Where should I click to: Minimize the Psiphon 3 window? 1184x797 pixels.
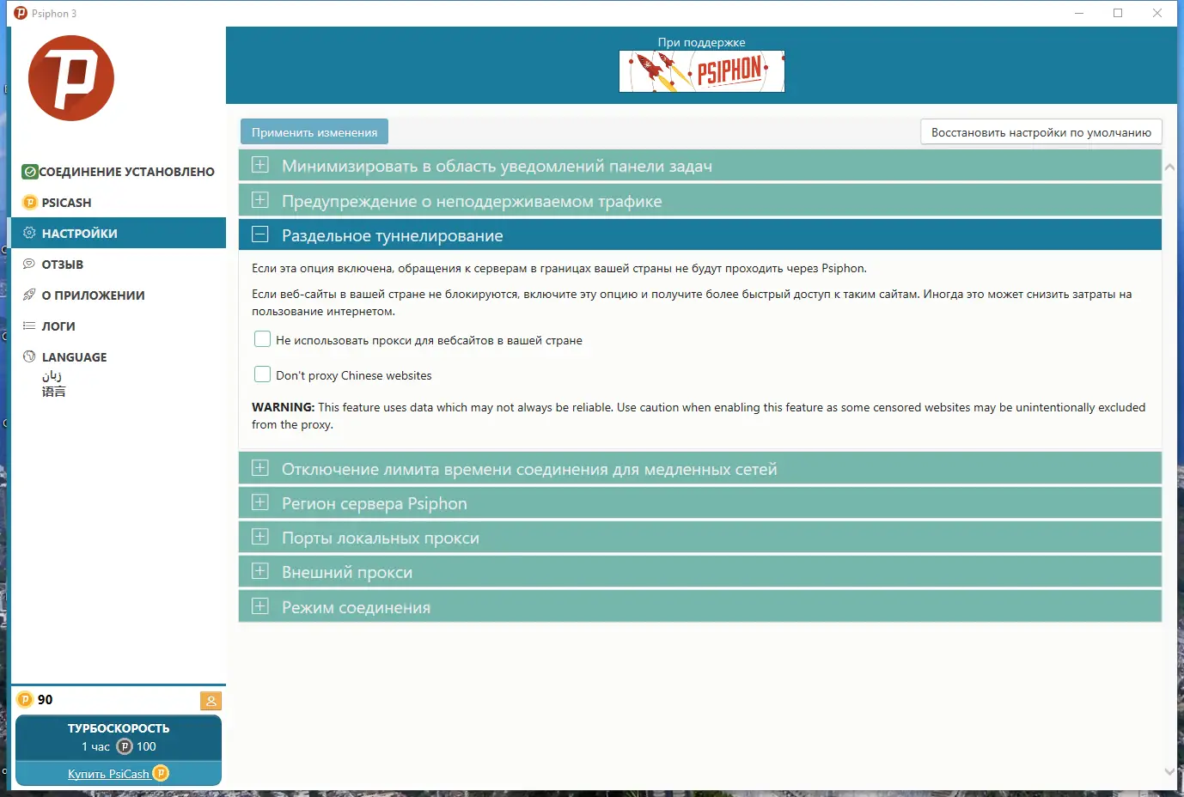click(1079, 13)
